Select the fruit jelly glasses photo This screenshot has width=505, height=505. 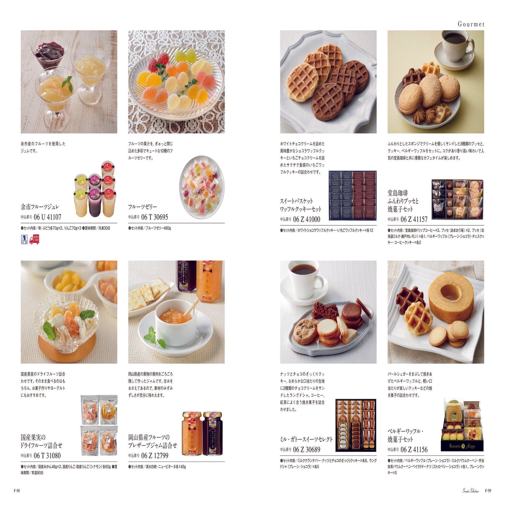click(x=69, y=82)
